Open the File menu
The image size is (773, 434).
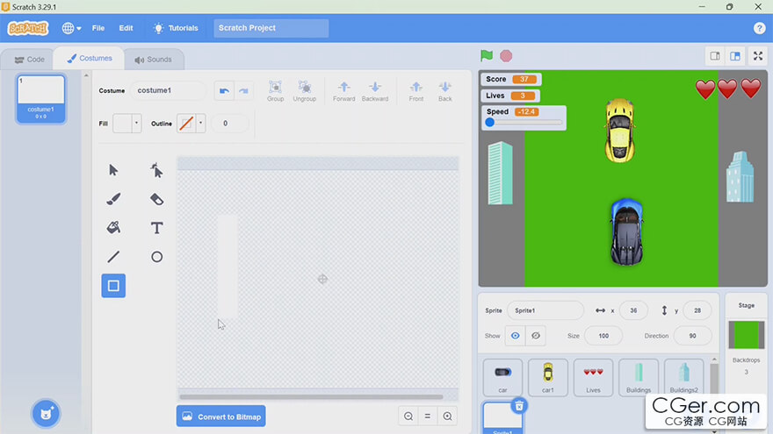tap(98, 28)
